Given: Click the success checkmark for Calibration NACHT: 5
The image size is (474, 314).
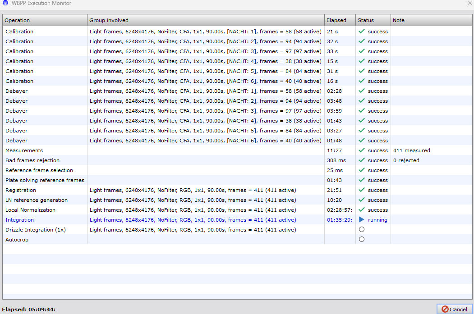Looking at the screenshot, I should tap(362, 71).
